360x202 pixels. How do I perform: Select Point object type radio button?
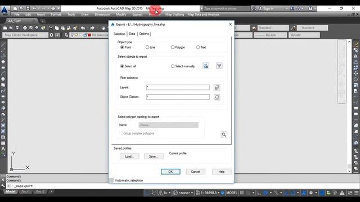122,47
